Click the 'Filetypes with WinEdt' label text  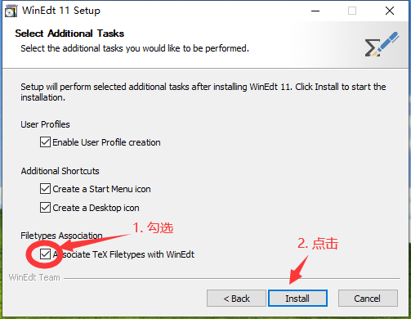152,254
